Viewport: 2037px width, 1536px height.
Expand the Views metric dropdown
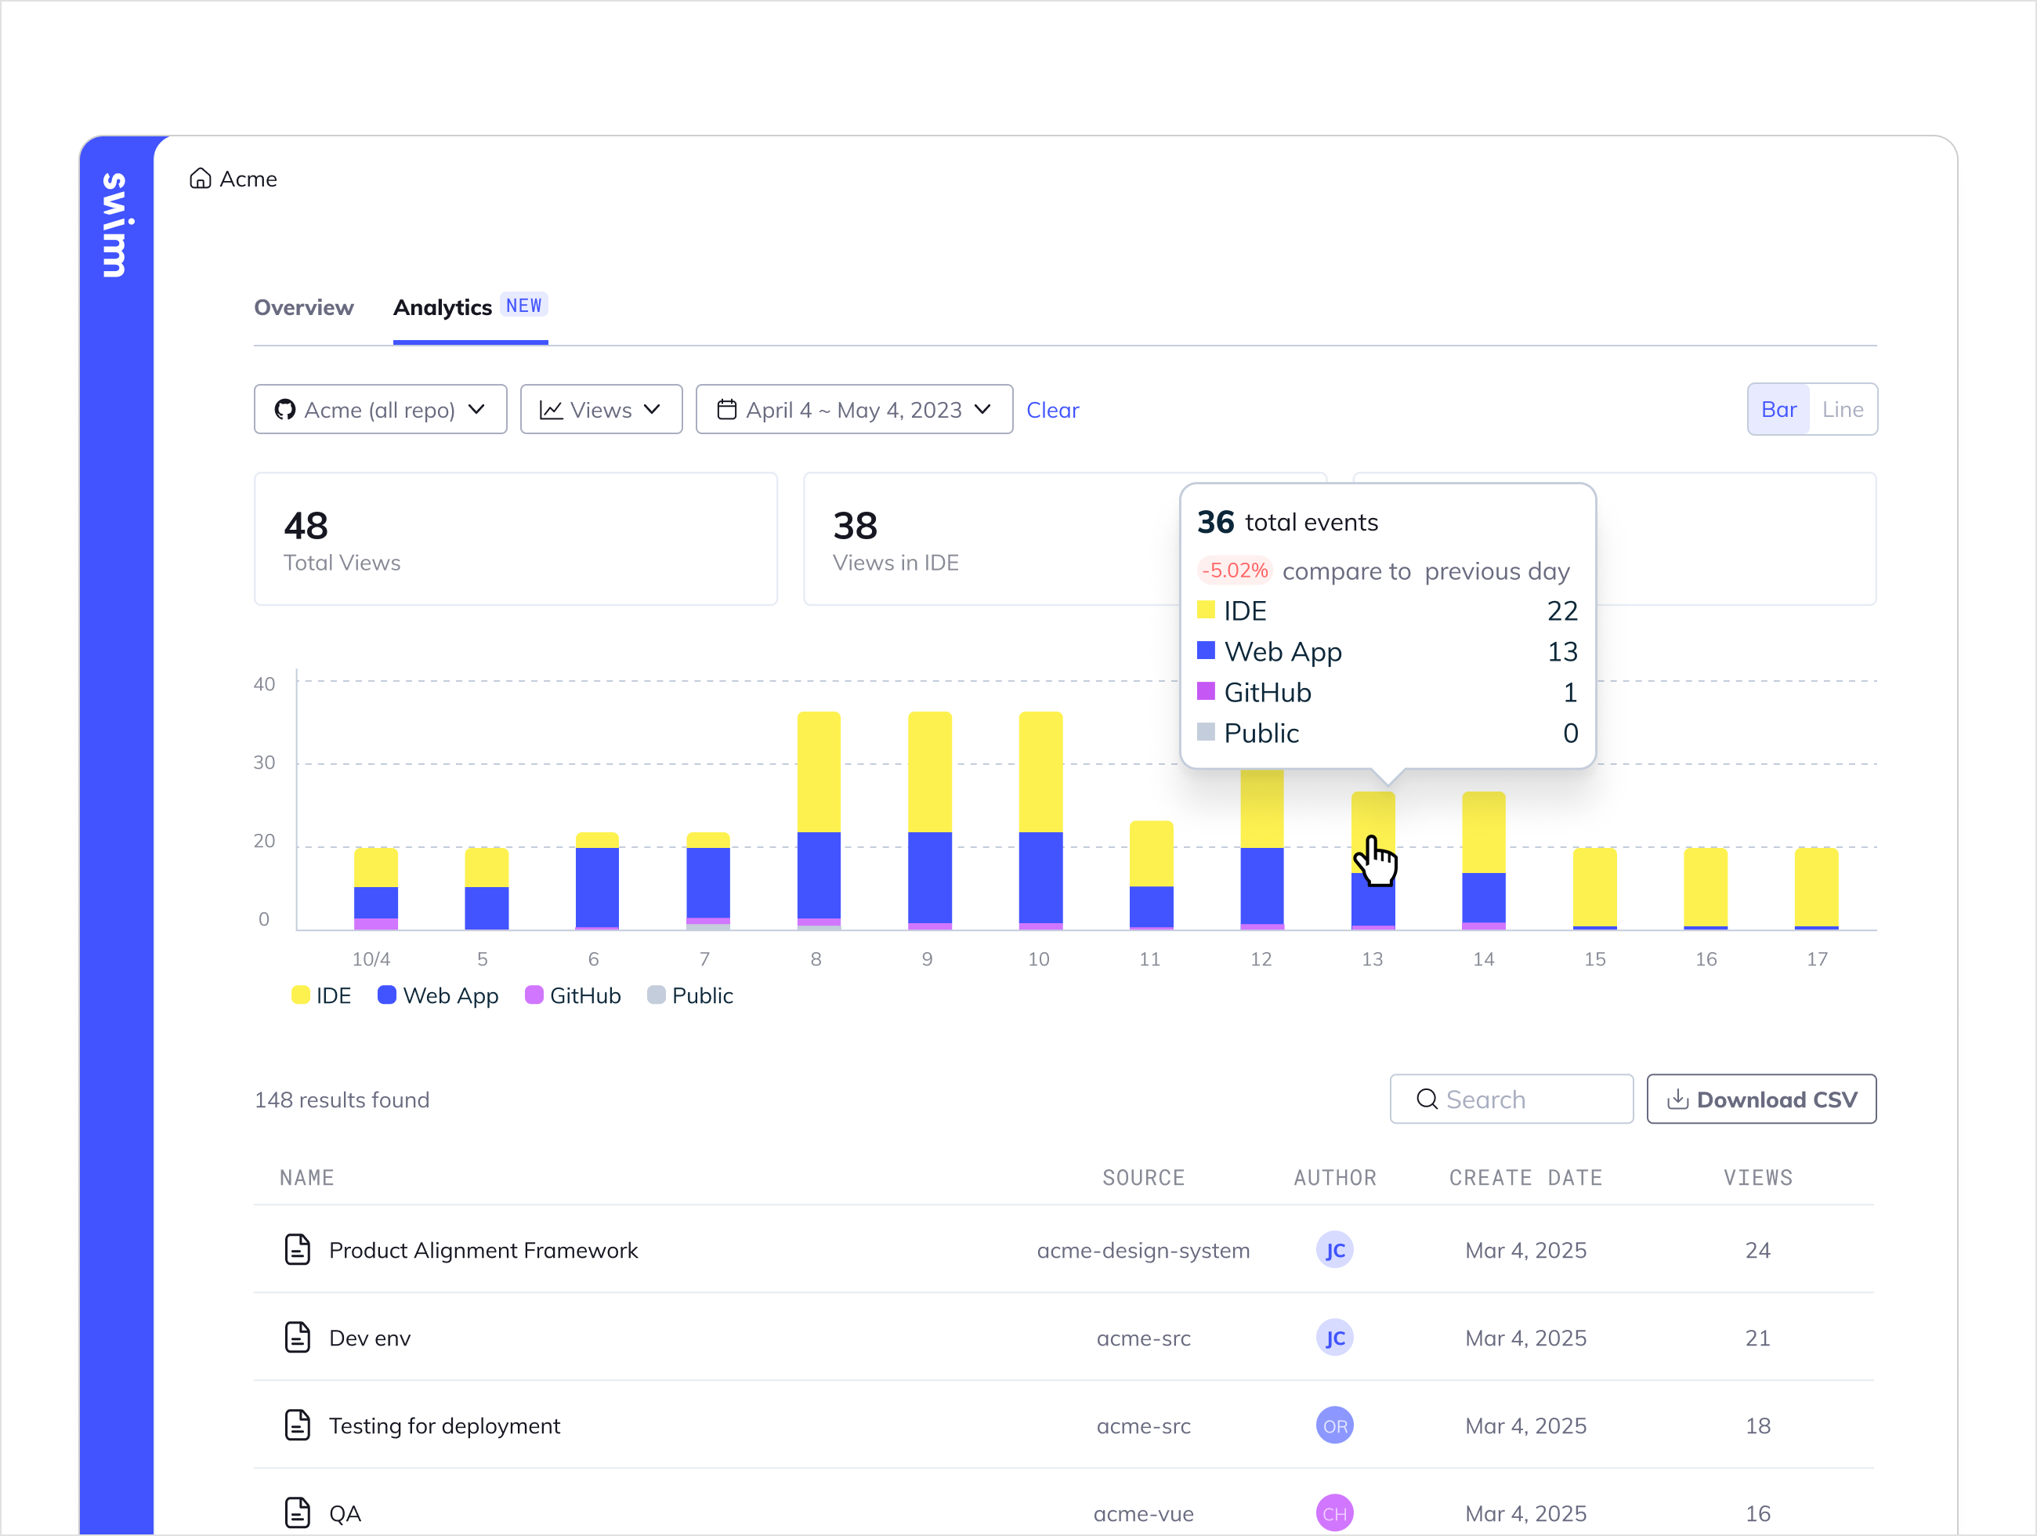(x=600, y=410)
